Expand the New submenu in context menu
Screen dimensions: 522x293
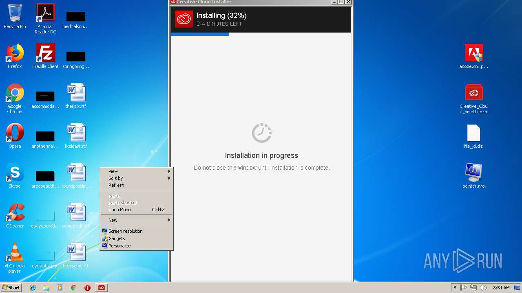(x=137, y=220)
